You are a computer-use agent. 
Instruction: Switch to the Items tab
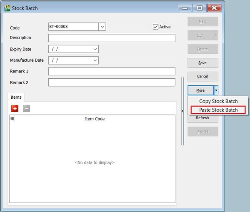[16, 97]
